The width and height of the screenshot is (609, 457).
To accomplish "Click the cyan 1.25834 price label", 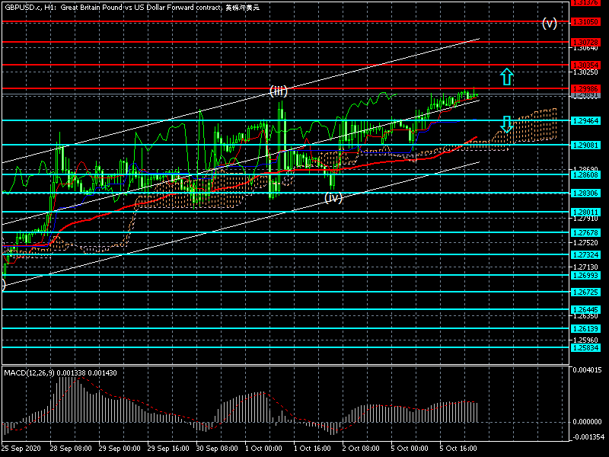I will [585, 348].
